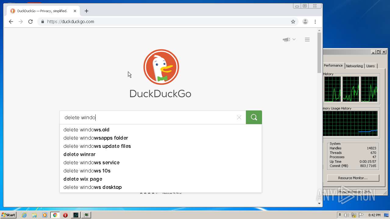Screen dimensions: 390x219
Task: Click the Handles value 14823
Action: click(x=371, y=148)
